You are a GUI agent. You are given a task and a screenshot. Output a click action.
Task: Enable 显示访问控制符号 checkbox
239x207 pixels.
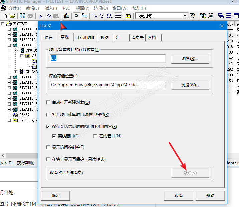[x=48, y=147]
